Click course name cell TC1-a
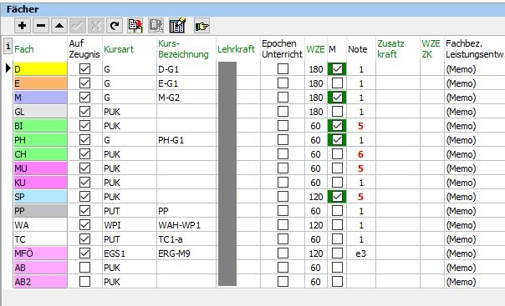Viewport: 505px width, 306px height. [186, 239]
